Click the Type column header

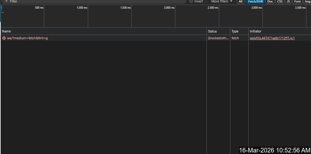235,31
